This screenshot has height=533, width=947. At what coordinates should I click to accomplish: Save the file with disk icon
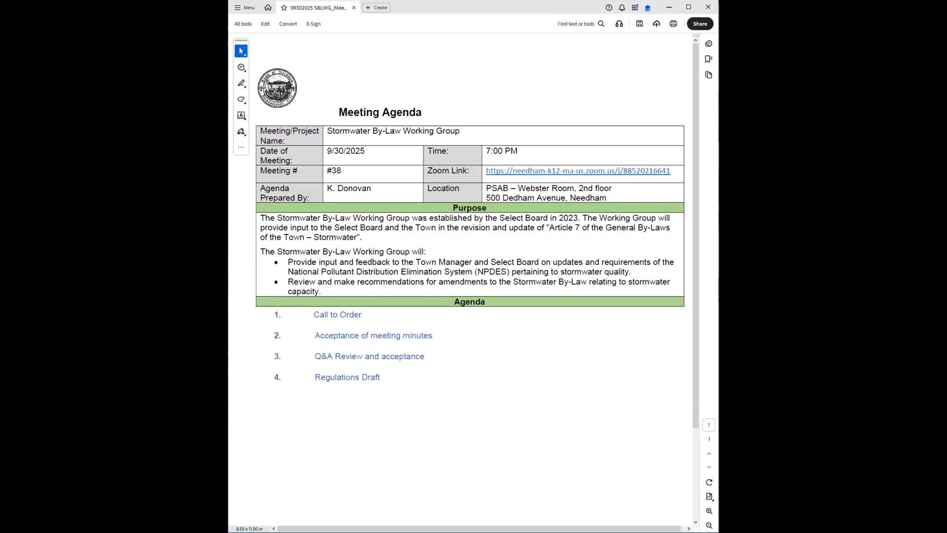tap(640, 24)
